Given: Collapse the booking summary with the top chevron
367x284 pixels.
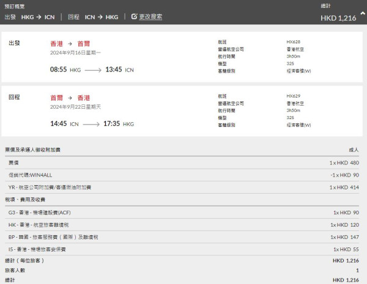Looking at the screenshot, I should [x=363, y=13].
